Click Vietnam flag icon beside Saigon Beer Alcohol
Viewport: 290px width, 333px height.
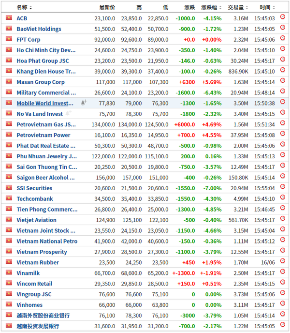click(x=9, y=177)
